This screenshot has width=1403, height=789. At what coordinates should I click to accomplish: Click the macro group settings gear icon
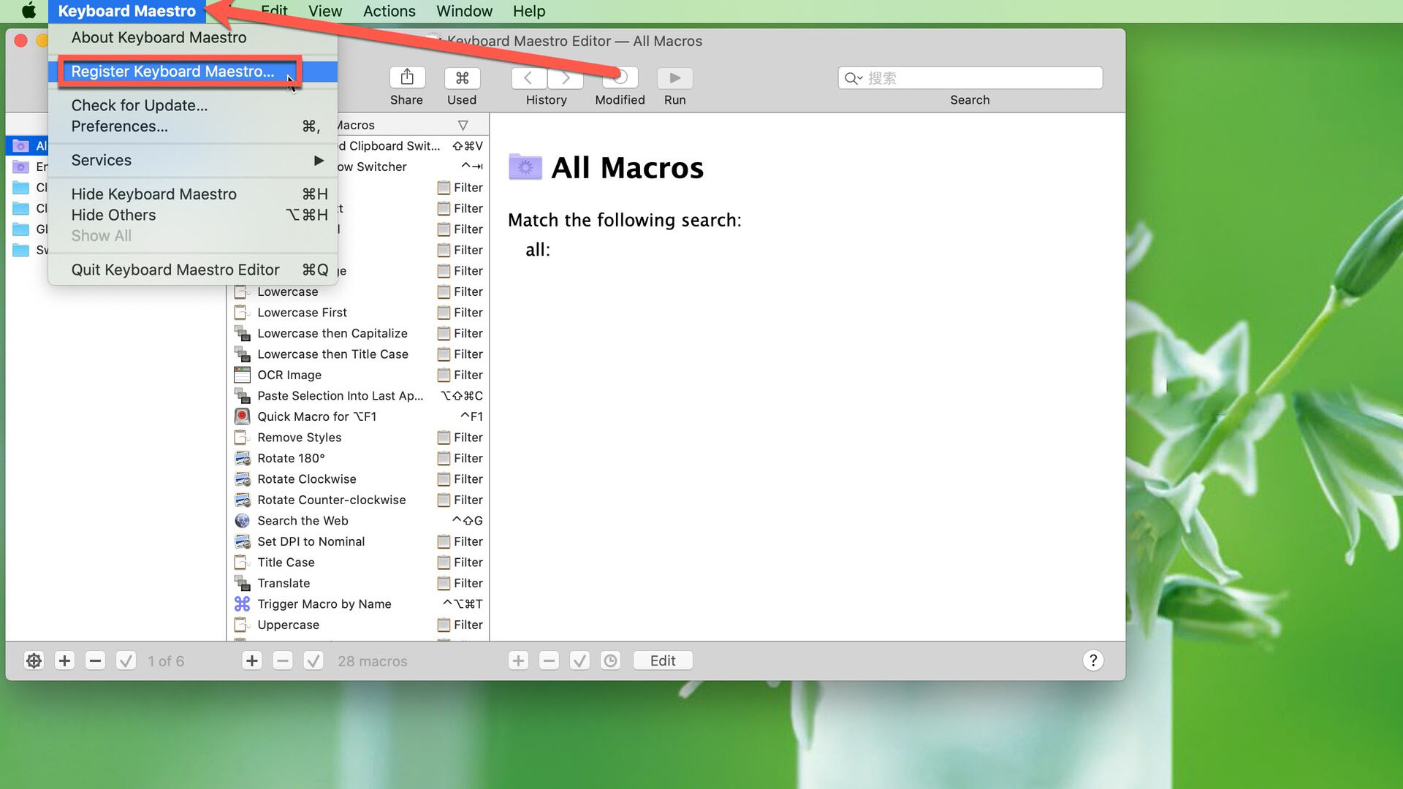click(33, 661)
